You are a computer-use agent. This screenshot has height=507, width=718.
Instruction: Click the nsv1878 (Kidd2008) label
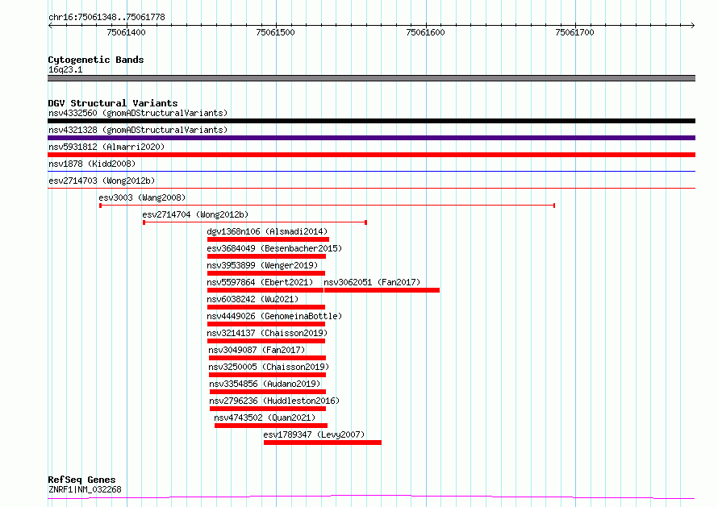(92, 164)
